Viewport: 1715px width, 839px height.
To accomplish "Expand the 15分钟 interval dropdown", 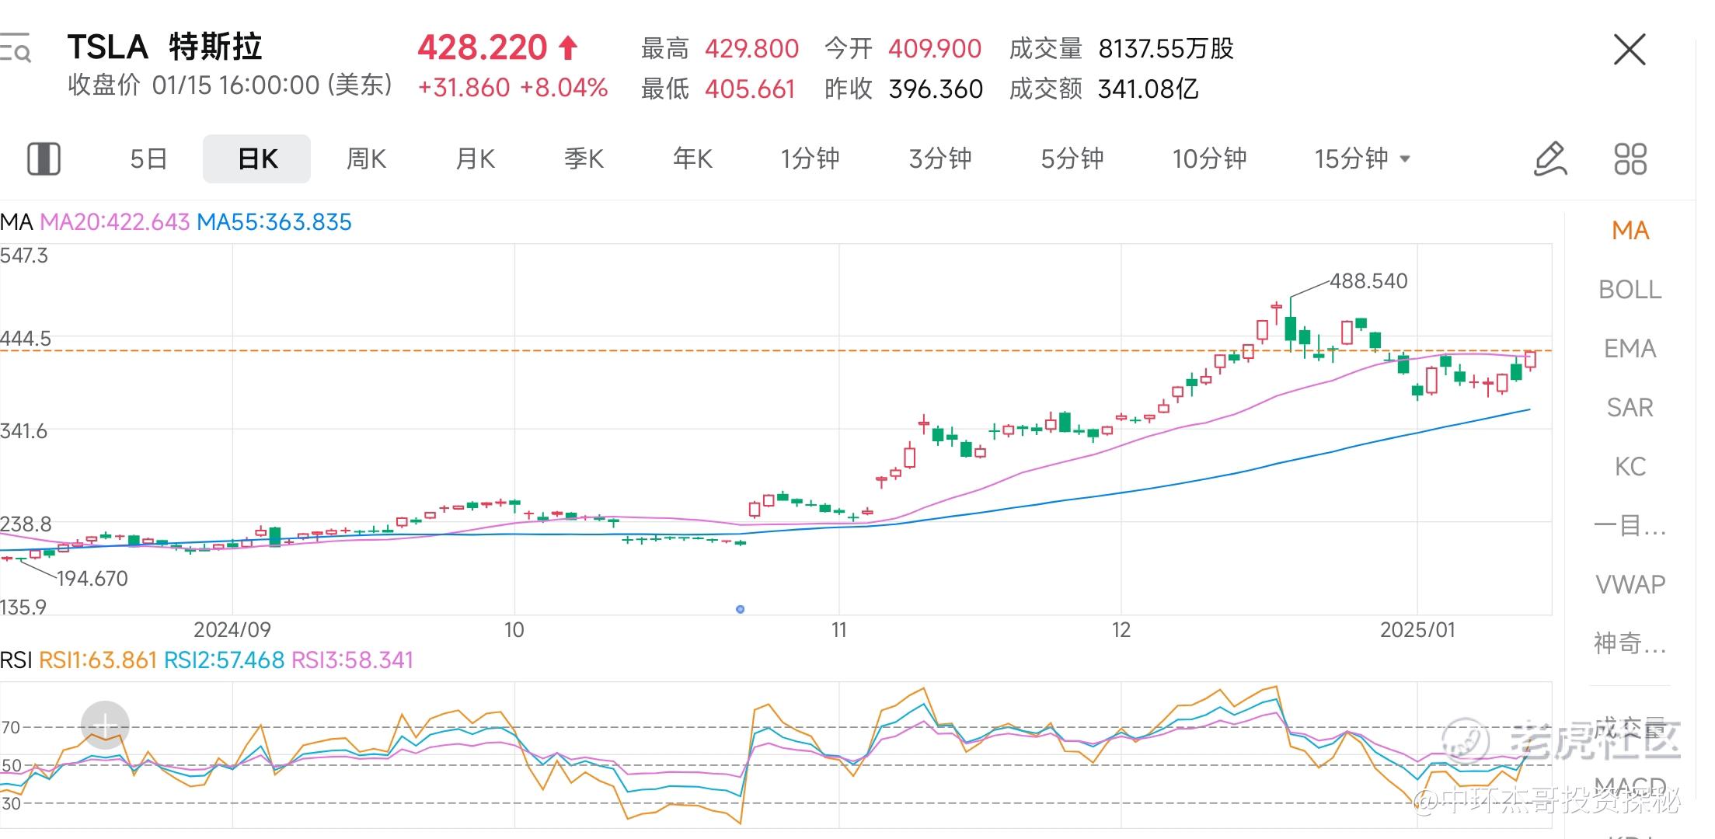I will [x=1361, y=158].
